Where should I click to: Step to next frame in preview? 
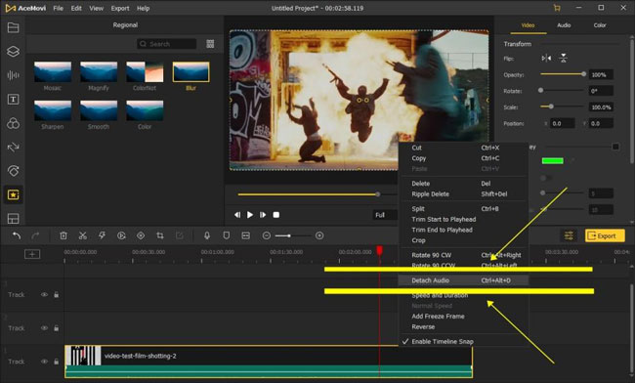(x=263, y=215)
